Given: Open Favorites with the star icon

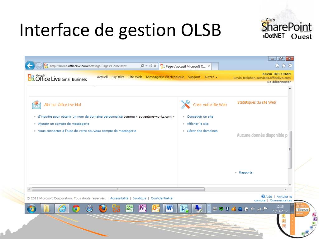Looking at the screenshot, I should tap(283, 65).
